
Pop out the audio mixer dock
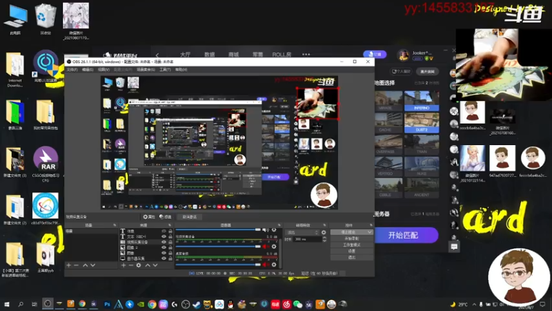coord(279,225)
